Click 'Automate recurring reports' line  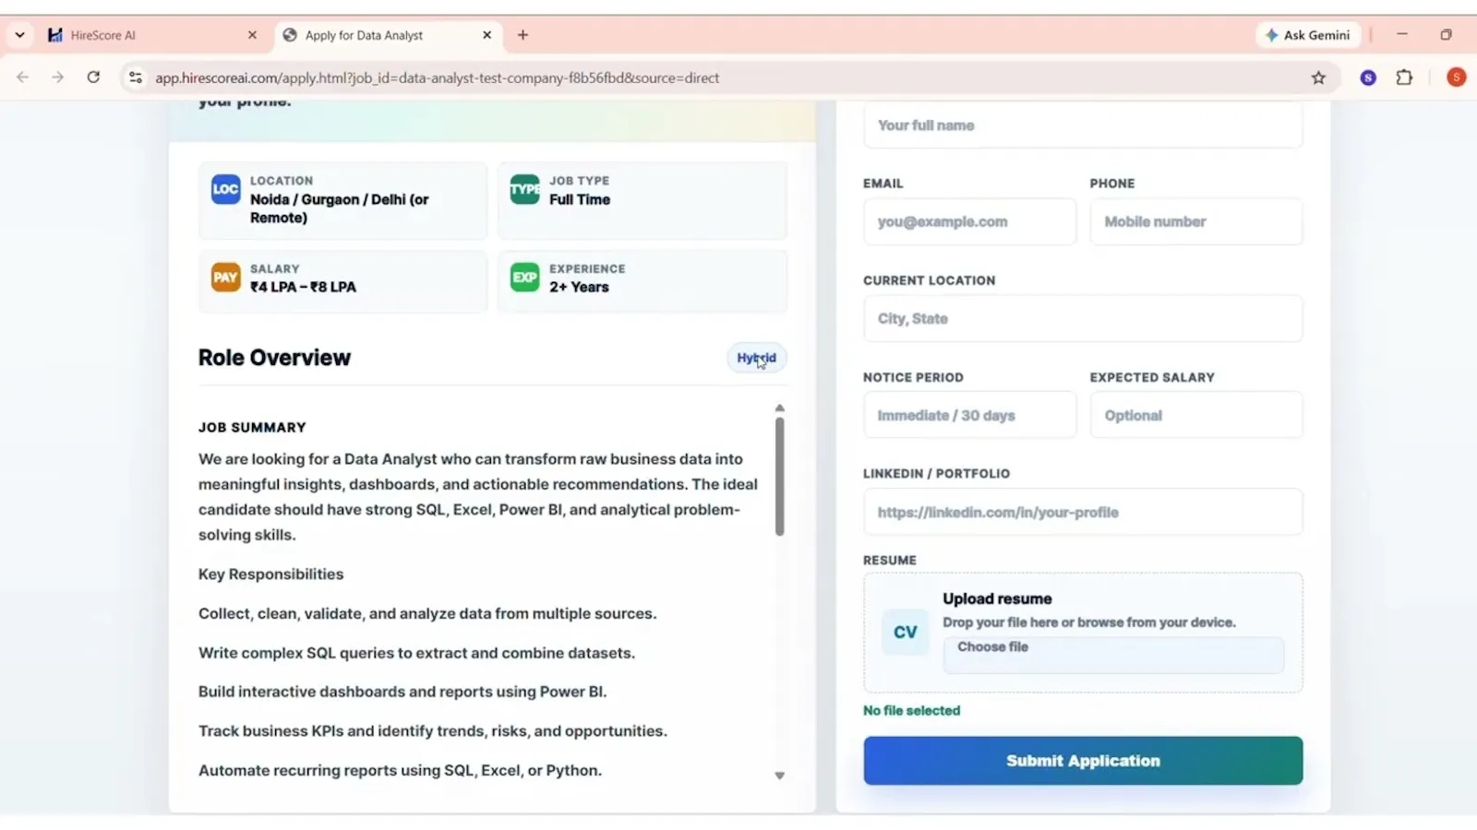click(x=400, y=770)
